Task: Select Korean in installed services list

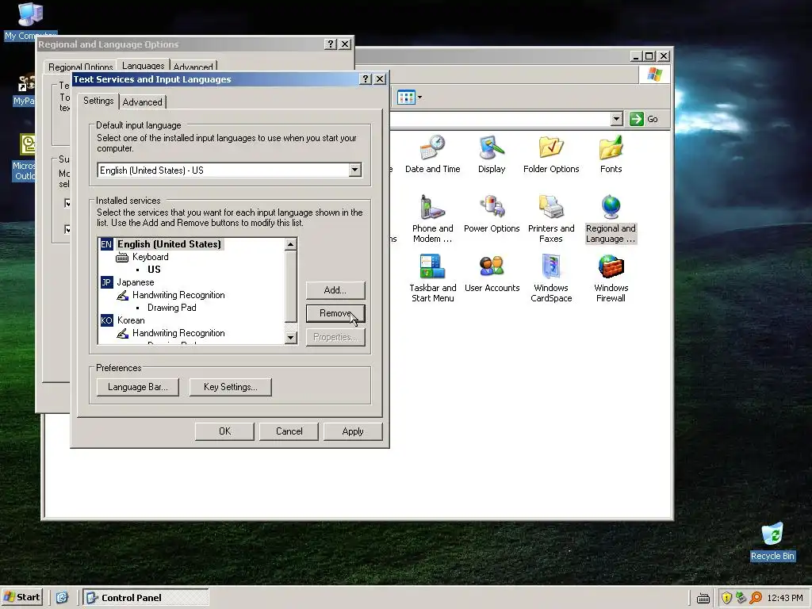Action: tap(131, 320)
